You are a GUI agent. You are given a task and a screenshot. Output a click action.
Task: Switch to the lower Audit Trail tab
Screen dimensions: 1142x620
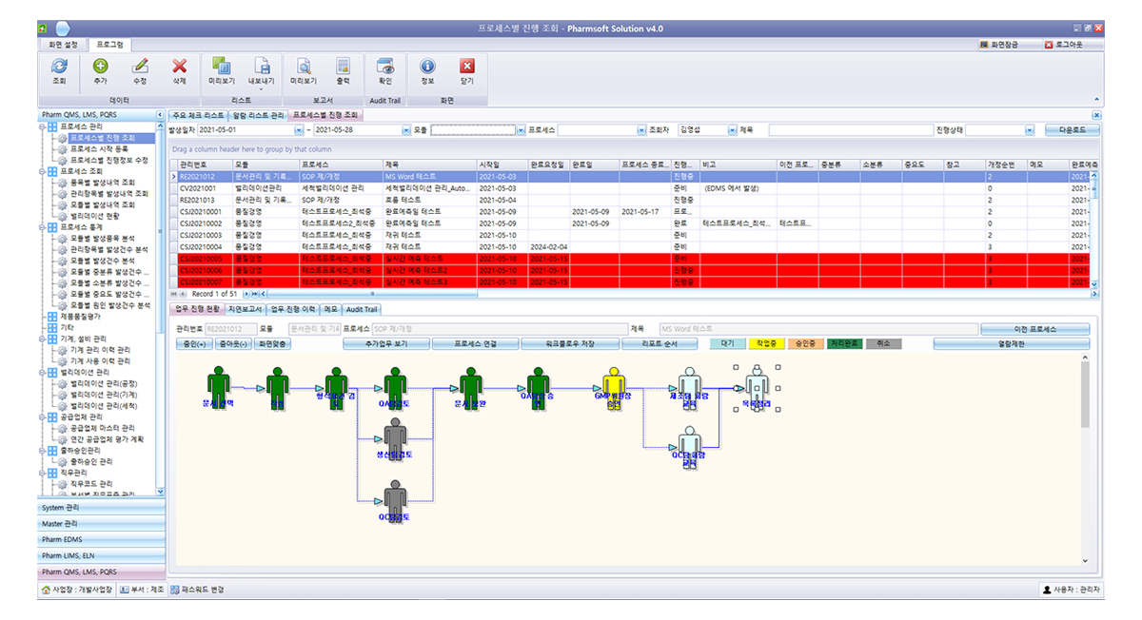pyautogui.click(x=362, y=309)
